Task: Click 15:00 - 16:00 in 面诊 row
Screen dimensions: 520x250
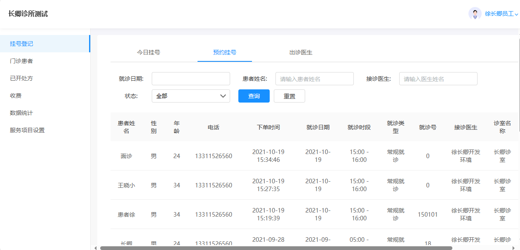Action: (x=359, y=156)
